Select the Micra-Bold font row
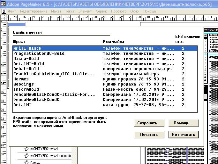This screenshot has height=164, width=218. point(105,59)
